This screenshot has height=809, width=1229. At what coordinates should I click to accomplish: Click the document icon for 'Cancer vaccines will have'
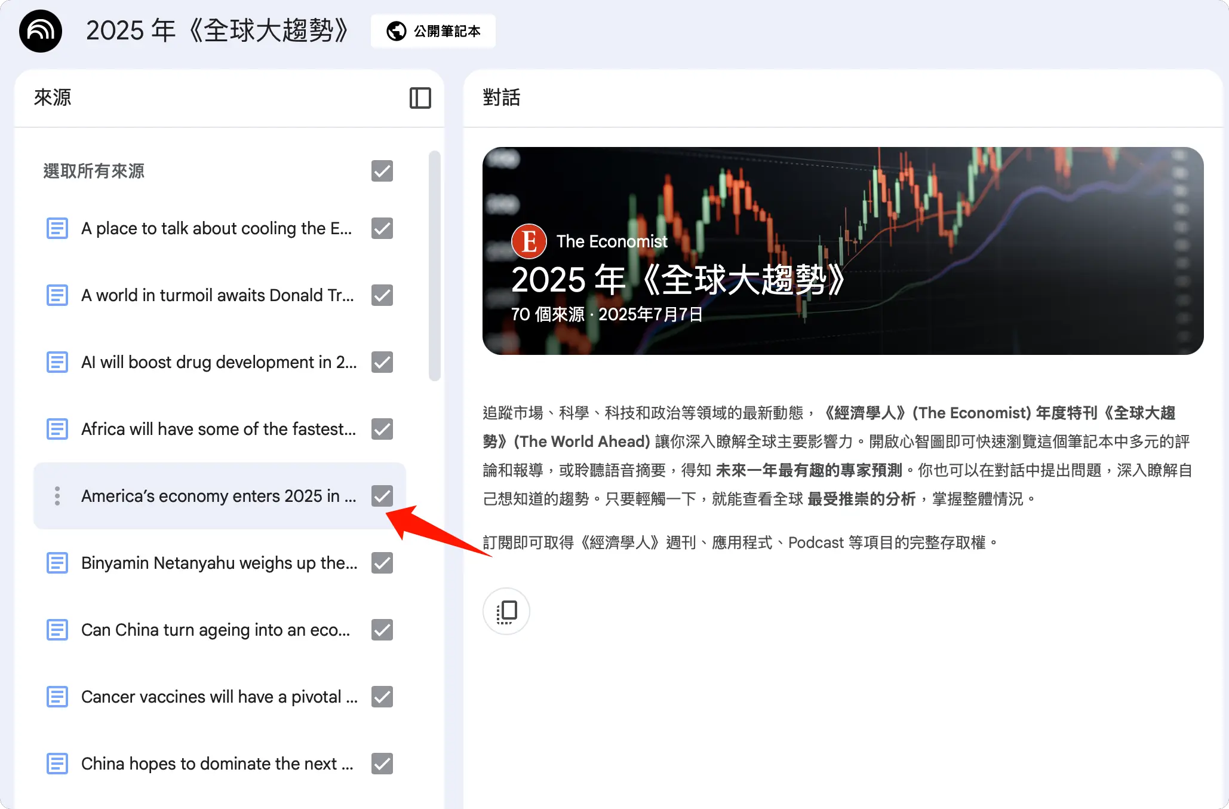pos(57,697)
